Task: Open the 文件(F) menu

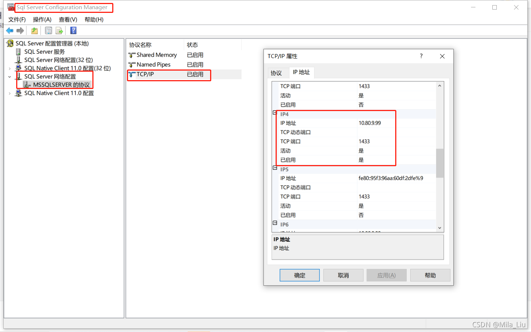Action: pyautogui.click(x=17, y=19)
